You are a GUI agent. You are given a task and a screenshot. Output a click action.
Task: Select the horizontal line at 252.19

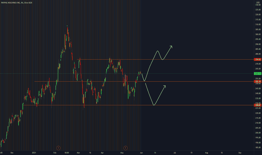(x=144, y=82)
